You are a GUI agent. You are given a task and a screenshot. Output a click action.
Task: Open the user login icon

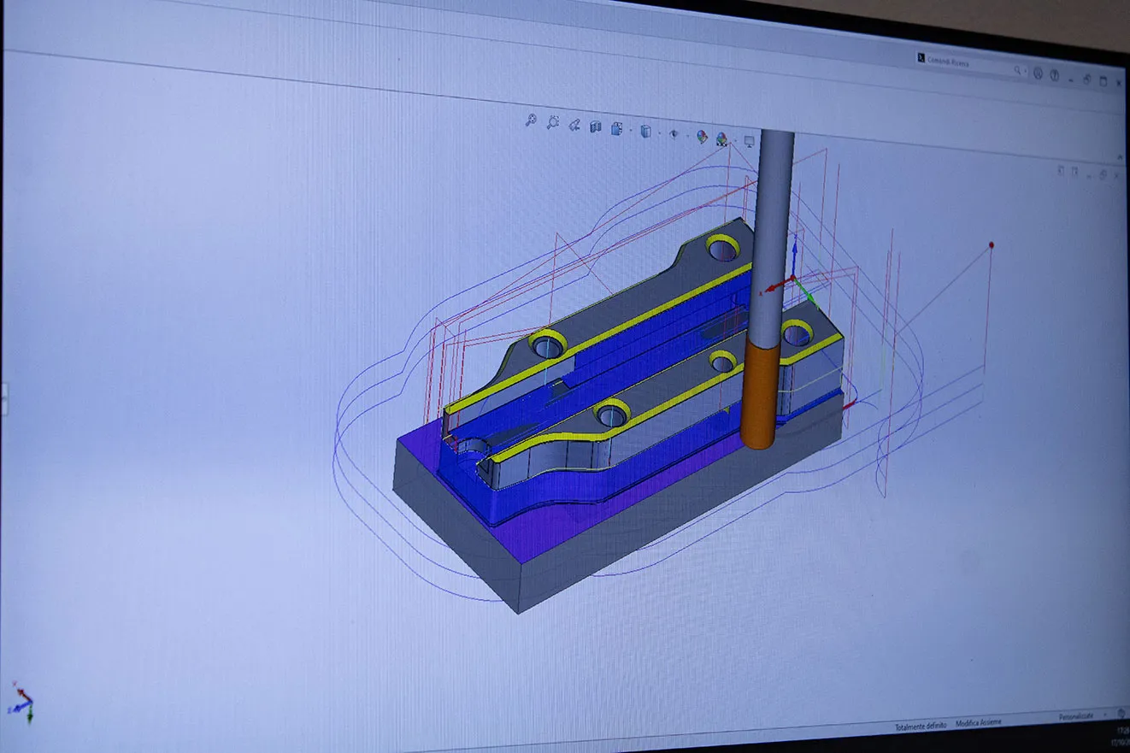[1038, 74]
